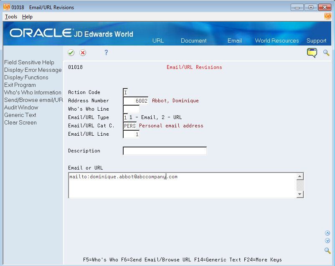Focus the Email/URL Cat C. field with PERS
This screenshot has width=335, height=266.
(x=129, y=126)
